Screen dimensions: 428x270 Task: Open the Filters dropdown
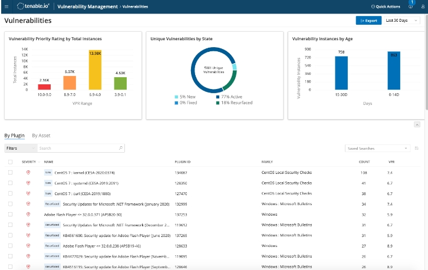click(x=21, y=148)
